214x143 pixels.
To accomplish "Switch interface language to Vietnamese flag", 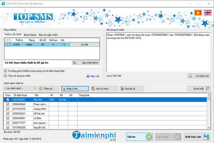I will click(198, 13).
